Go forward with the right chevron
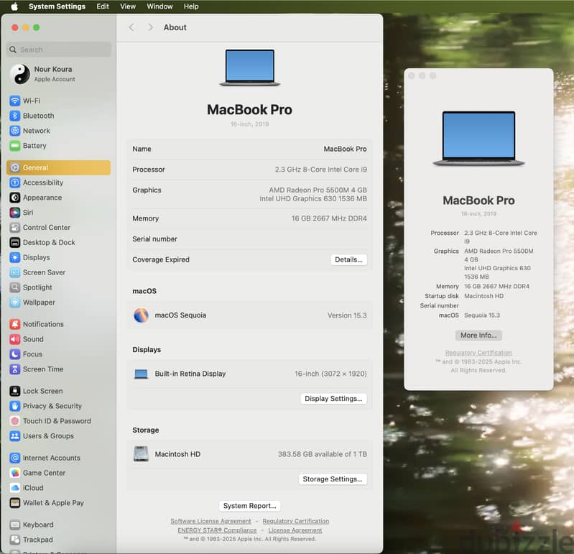This screenshot has width=574, height=554. (x=150, y=27)
